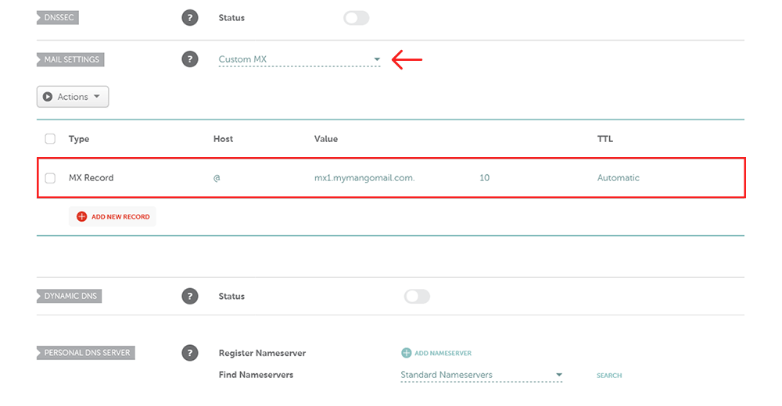Click the red plus icon for Add New Record

pos(82,217)
